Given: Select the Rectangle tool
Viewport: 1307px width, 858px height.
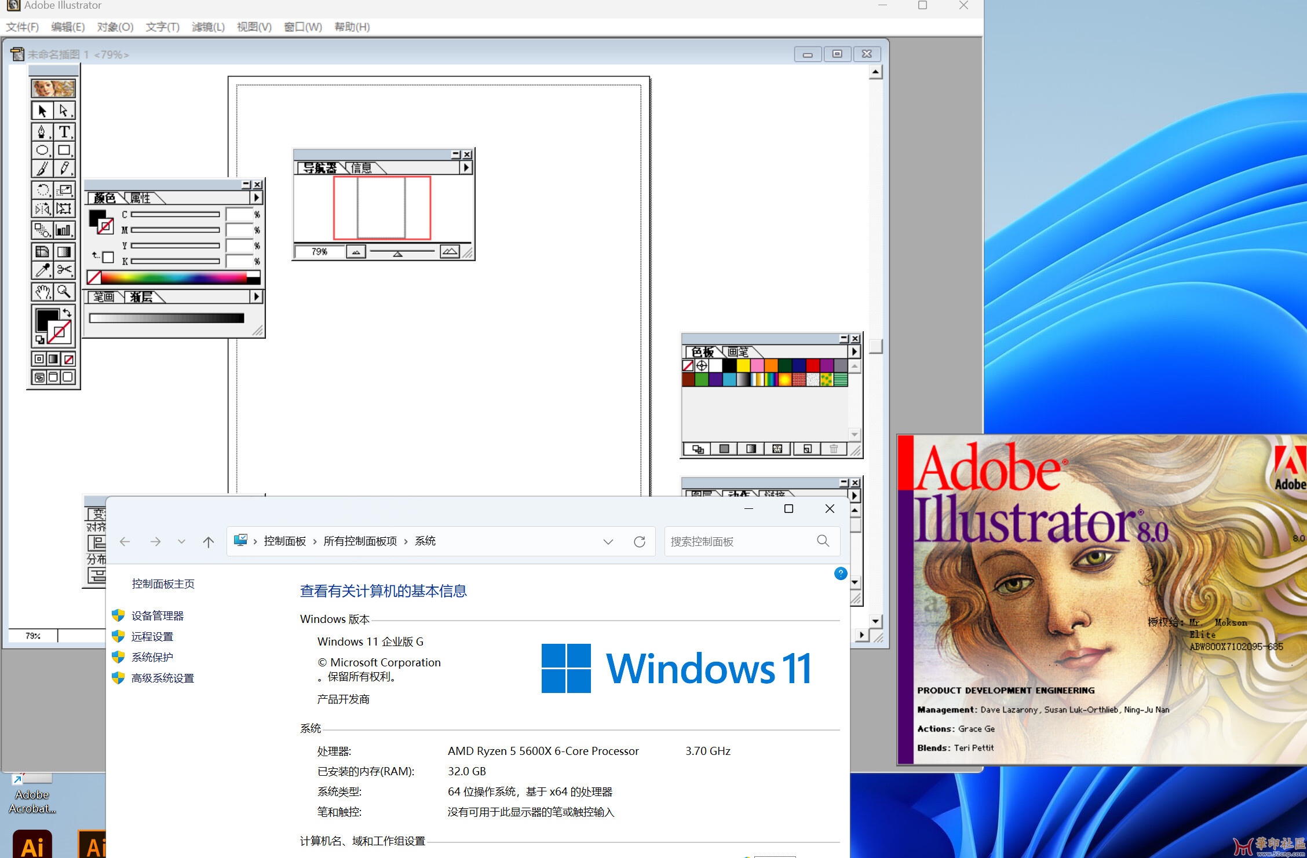Looking at the screenshot, I should coord(64,151).
